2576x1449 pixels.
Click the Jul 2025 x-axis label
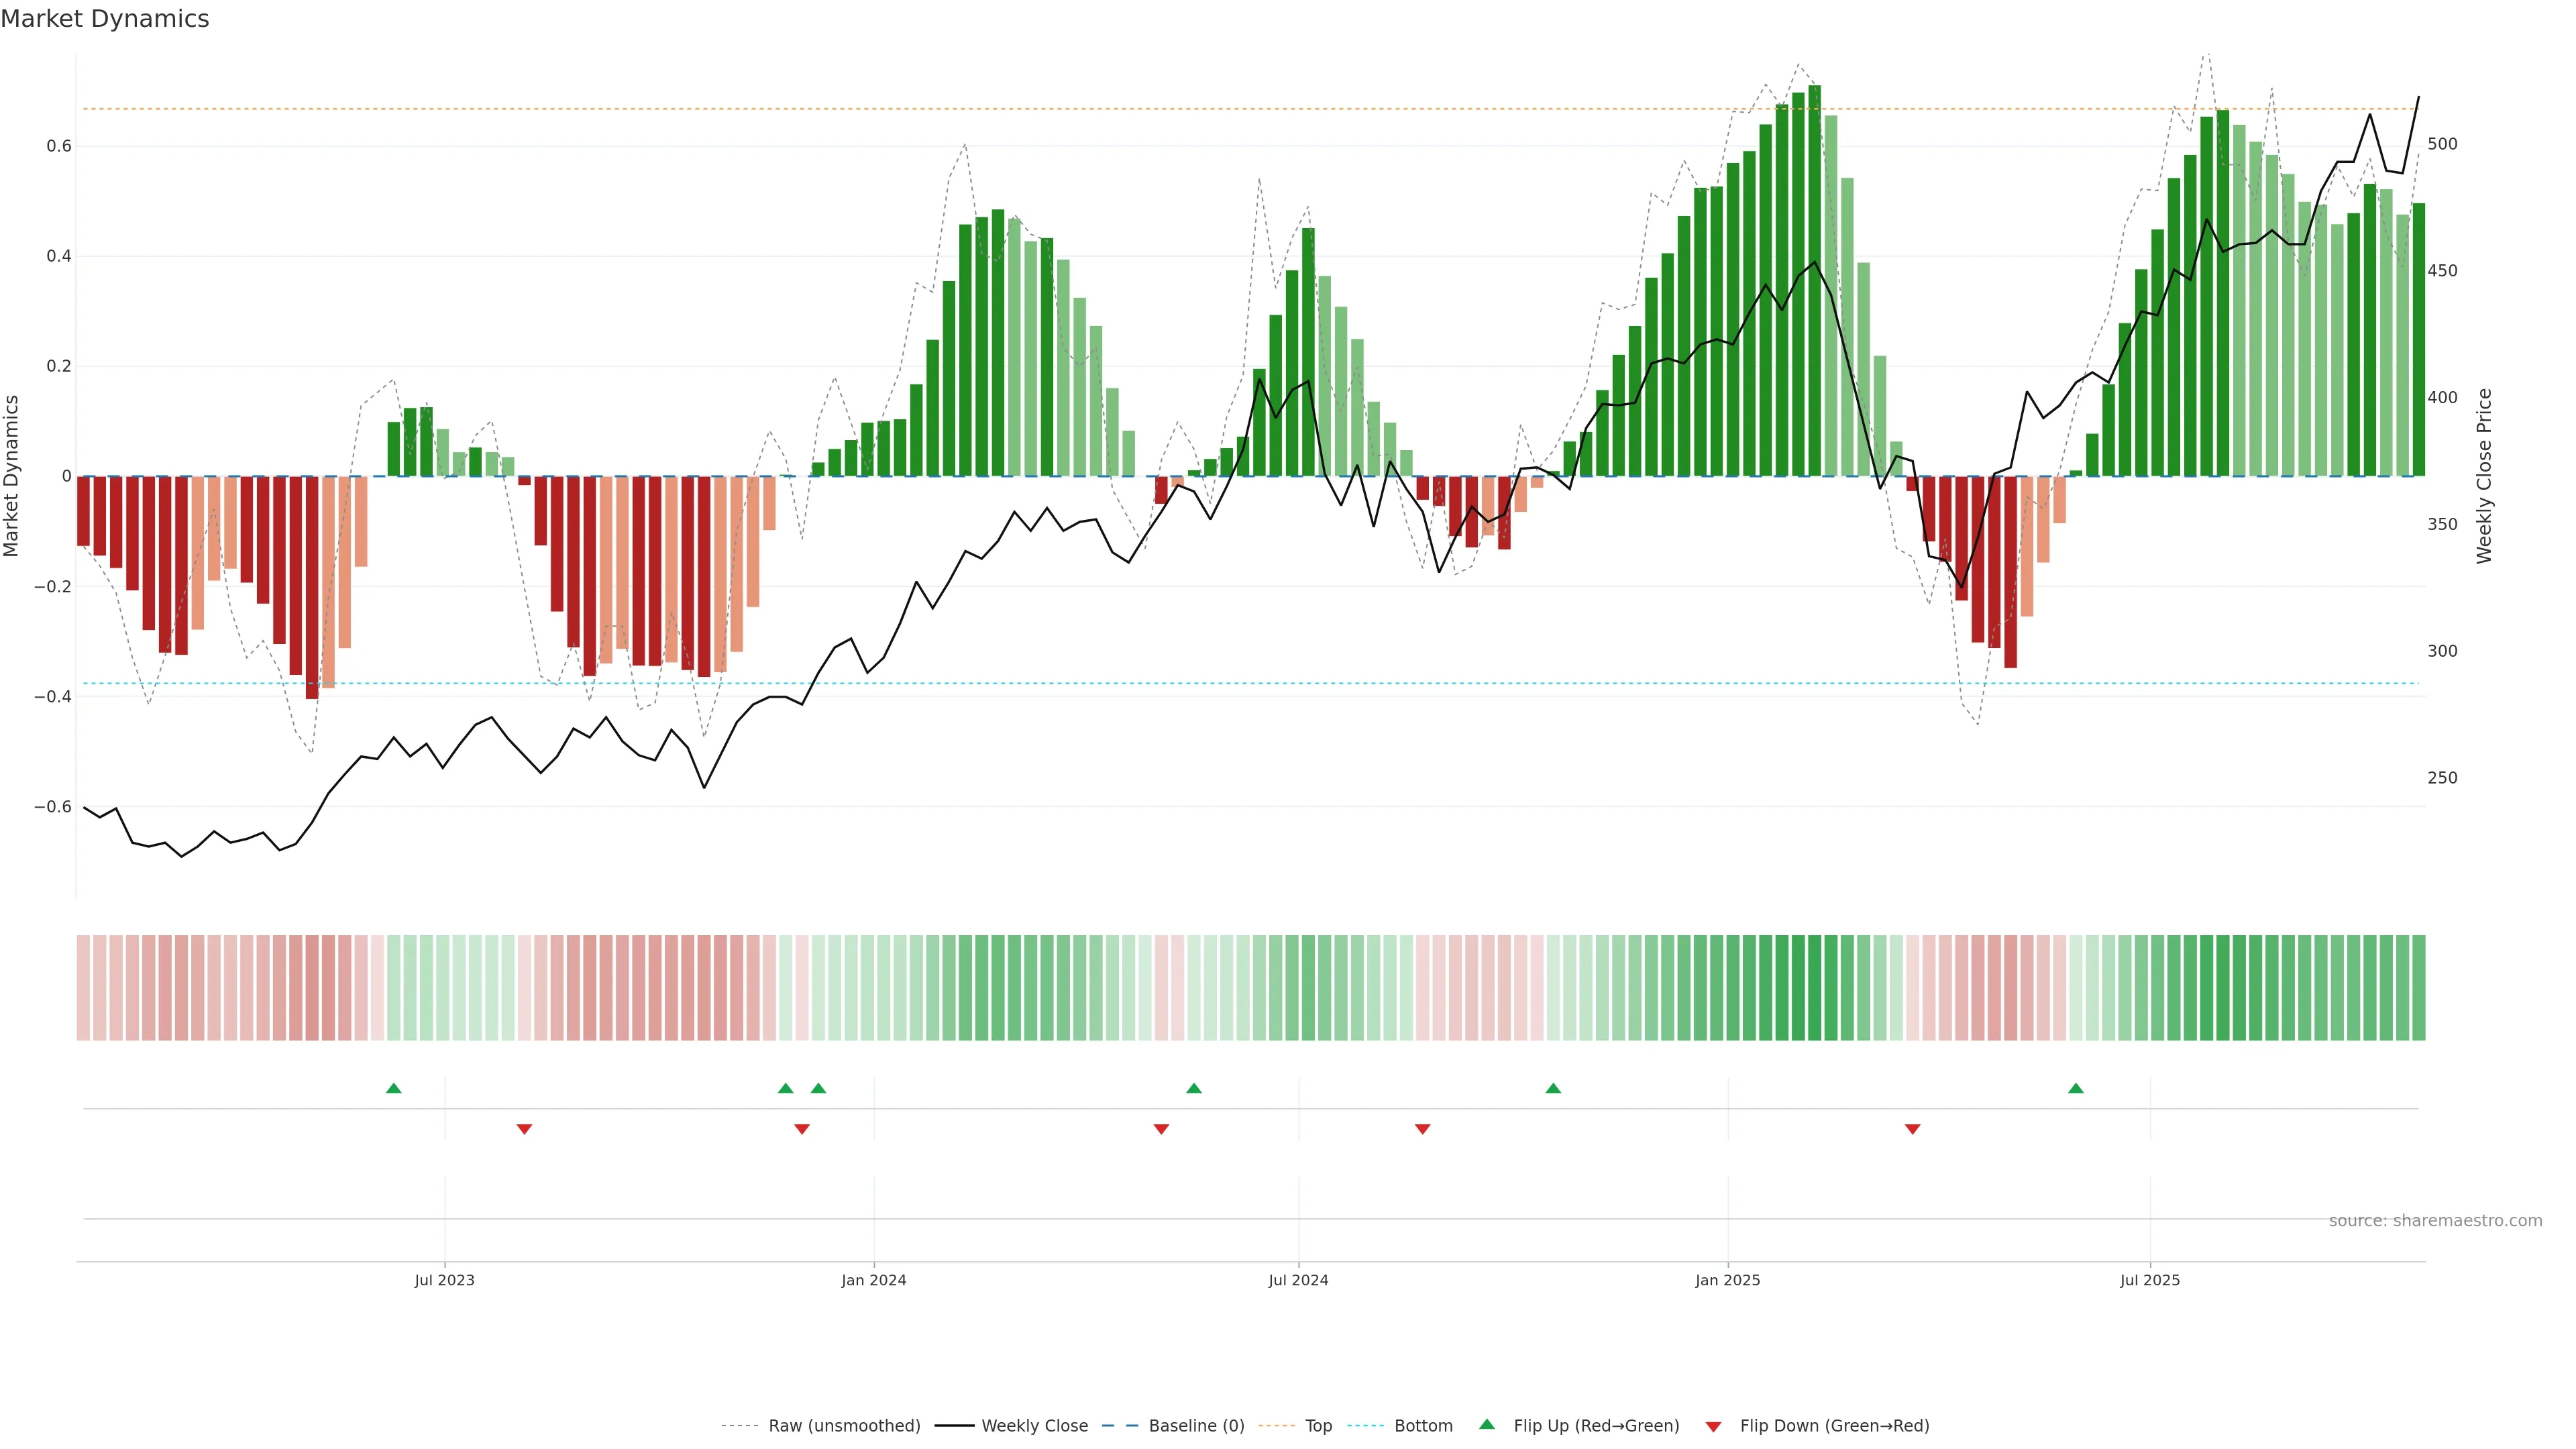point(2149,1280)
